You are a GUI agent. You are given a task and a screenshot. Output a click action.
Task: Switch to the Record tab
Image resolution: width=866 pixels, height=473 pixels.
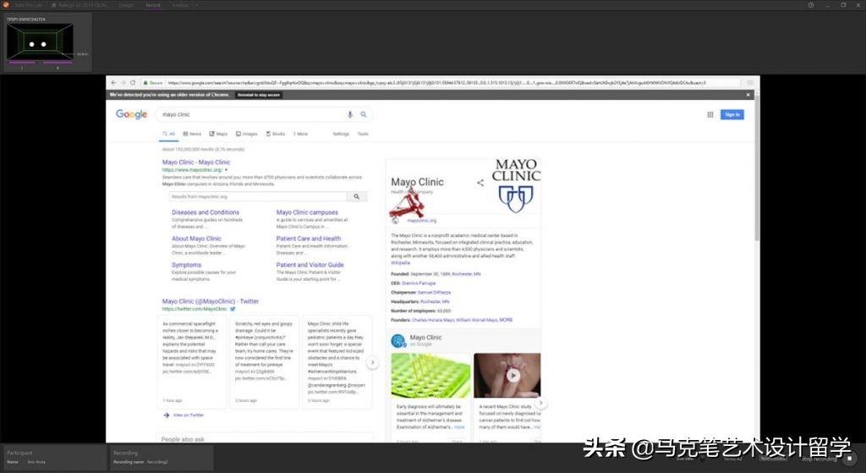point(153,5)
